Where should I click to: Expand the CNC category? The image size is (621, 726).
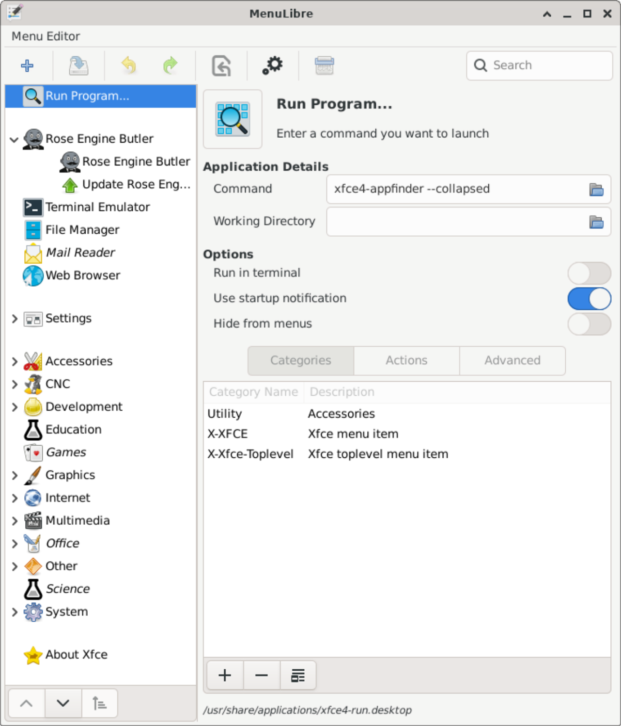14,384
